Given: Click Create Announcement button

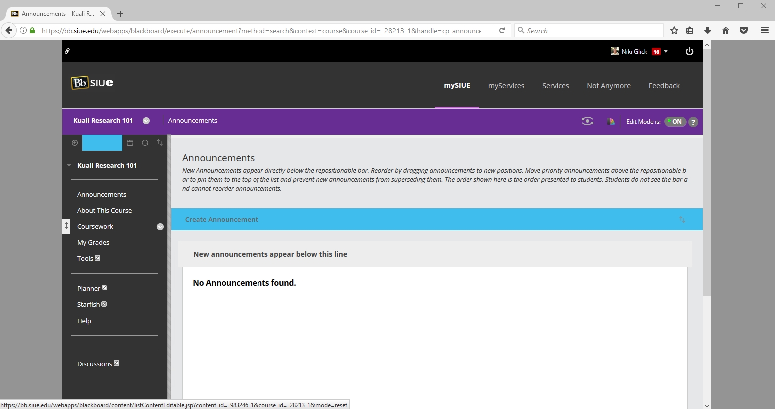Looking at the screenshot, I should click(222, 220).
